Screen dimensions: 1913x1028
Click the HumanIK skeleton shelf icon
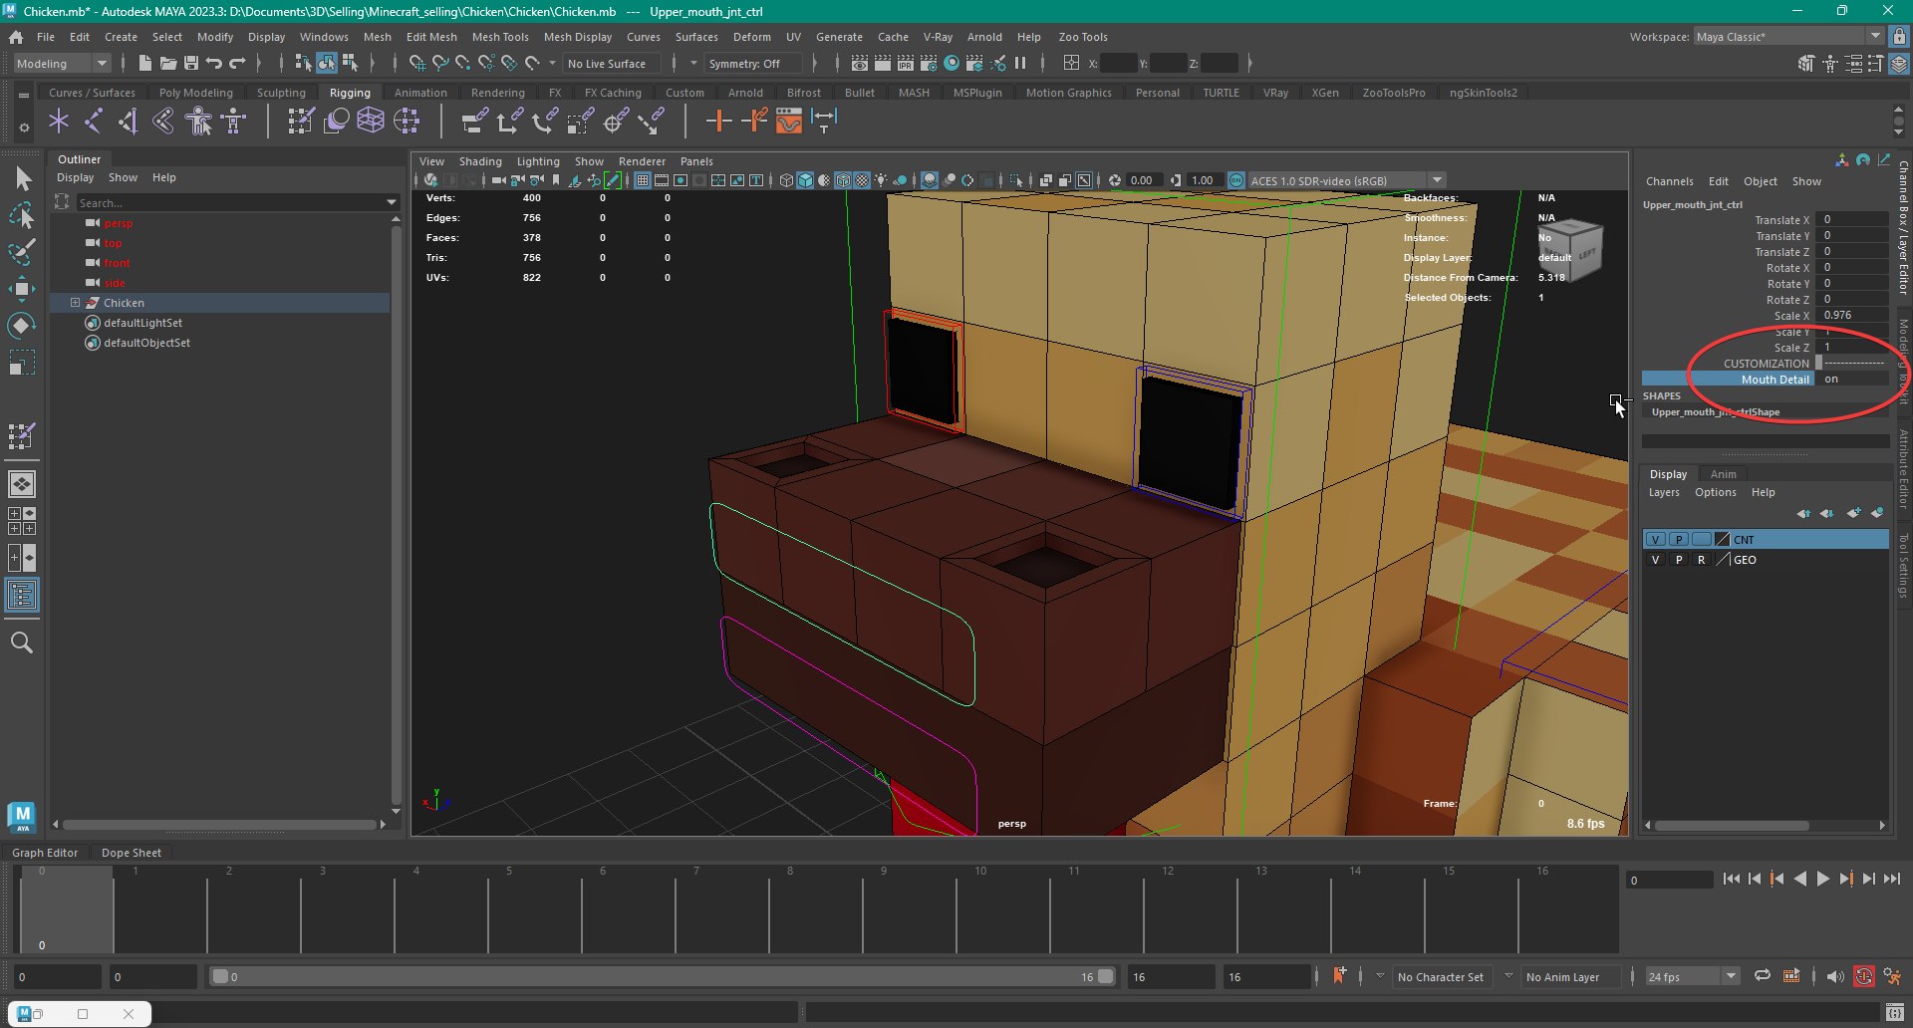pyautogui.click(x=234, y=122)
